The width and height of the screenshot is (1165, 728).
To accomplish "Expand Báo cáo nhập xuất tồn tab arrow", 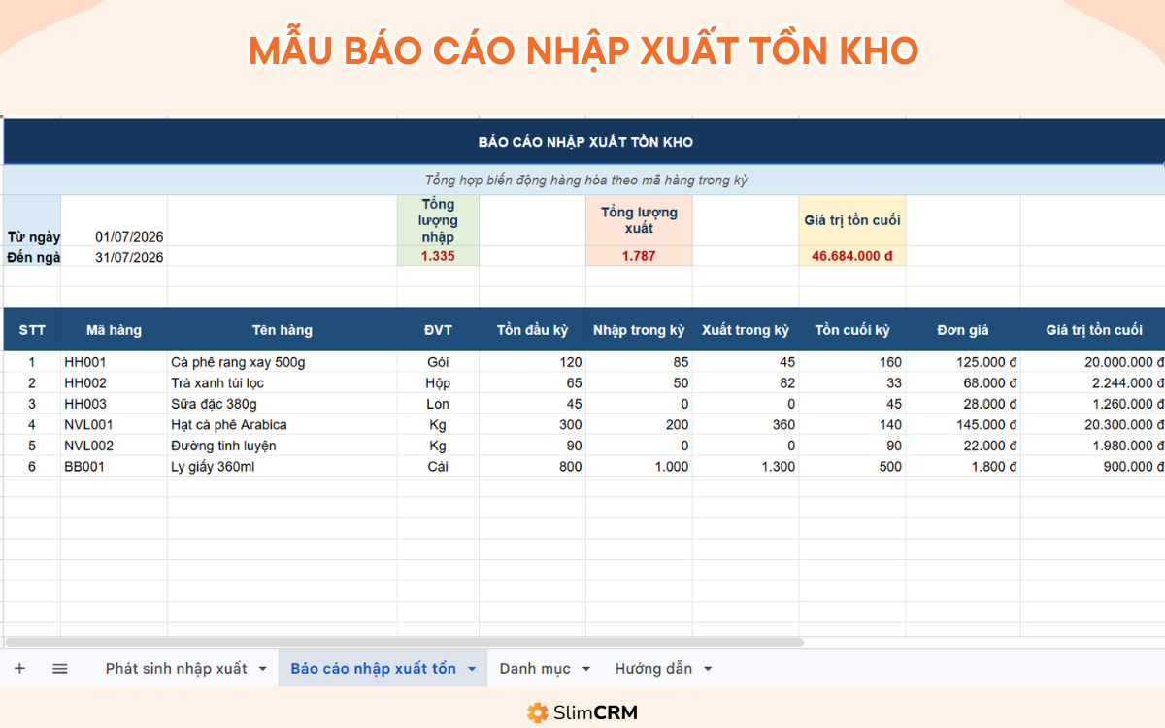I will (472, 669).
